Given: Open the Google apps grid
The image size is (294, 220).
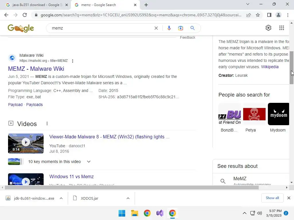Looking at the screenshot, I should pyautogui.click(x=281, y=28).
